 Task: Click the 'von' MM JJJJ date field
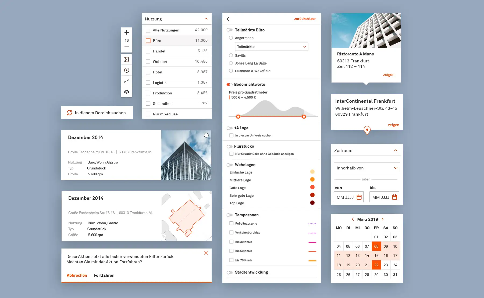tap(349, 197)
